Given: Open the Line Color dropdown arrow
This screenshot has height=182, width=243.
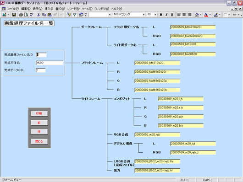Looking at the screenshot, I should coord(220,15).
